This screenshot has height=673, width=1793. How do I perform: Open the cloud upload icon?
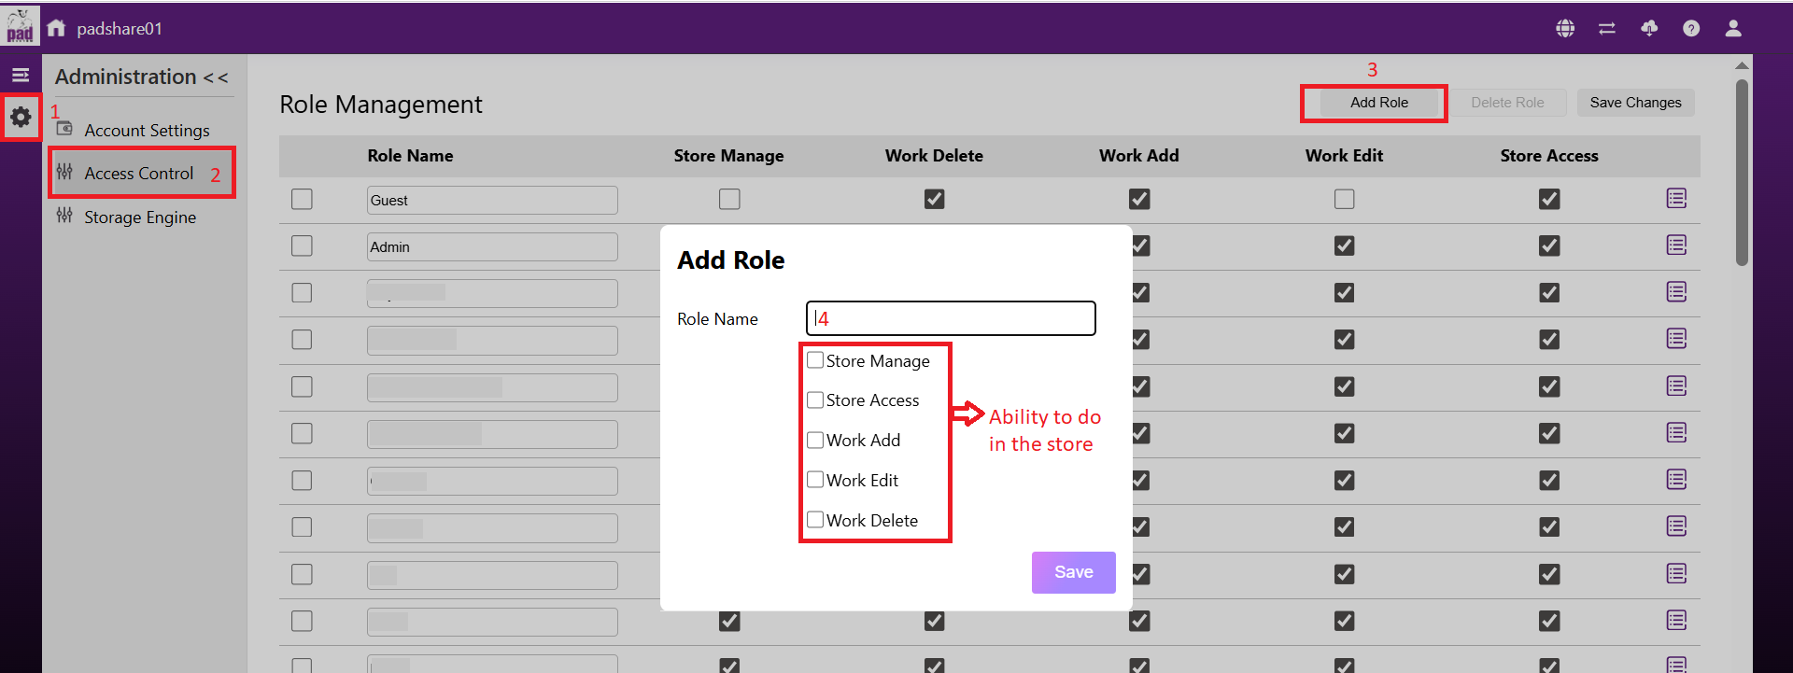pyautogui.click(x=1649, y=29)
